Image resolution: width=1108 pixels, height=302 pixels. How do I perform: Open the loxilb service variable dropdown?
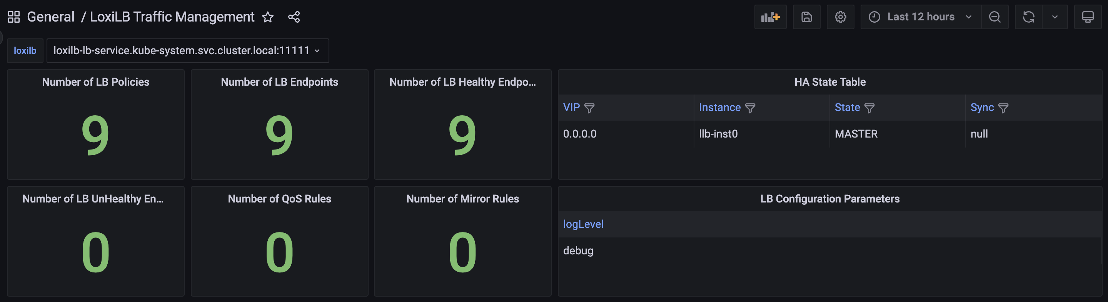pos(187,51)
